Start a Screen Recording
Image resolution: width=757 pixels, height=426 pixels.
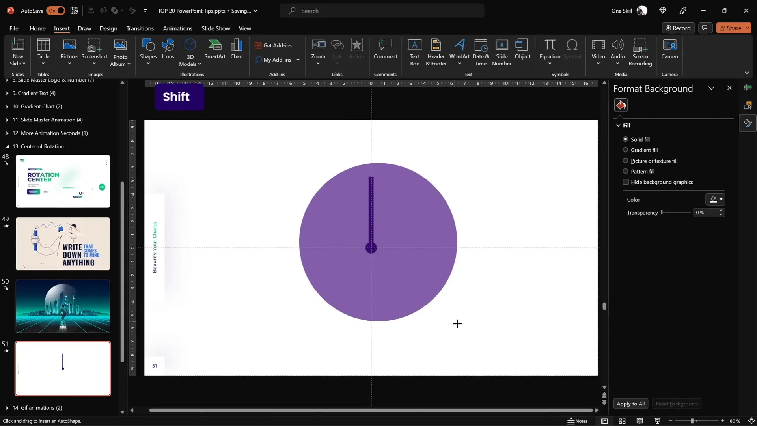[640, 52]
